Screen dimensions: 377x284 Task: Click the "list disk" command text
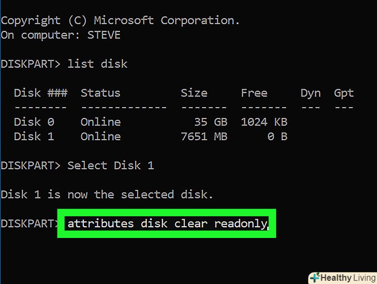[97, 64]
